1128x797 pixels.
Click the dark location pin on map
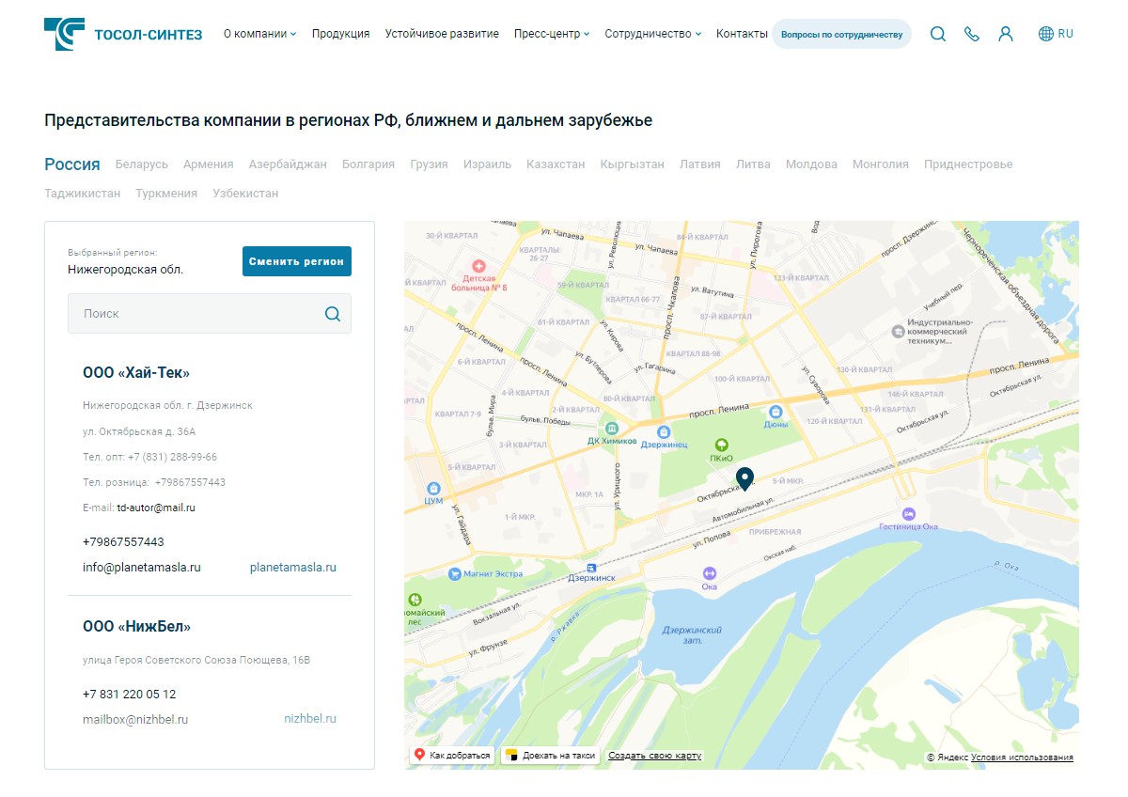744,479
